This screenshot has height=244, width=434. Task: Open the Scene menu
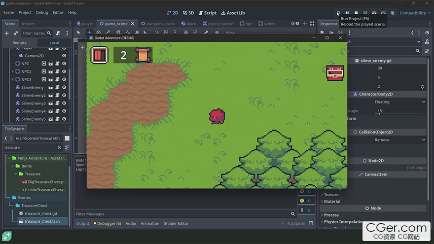click(x=8, y=12)
